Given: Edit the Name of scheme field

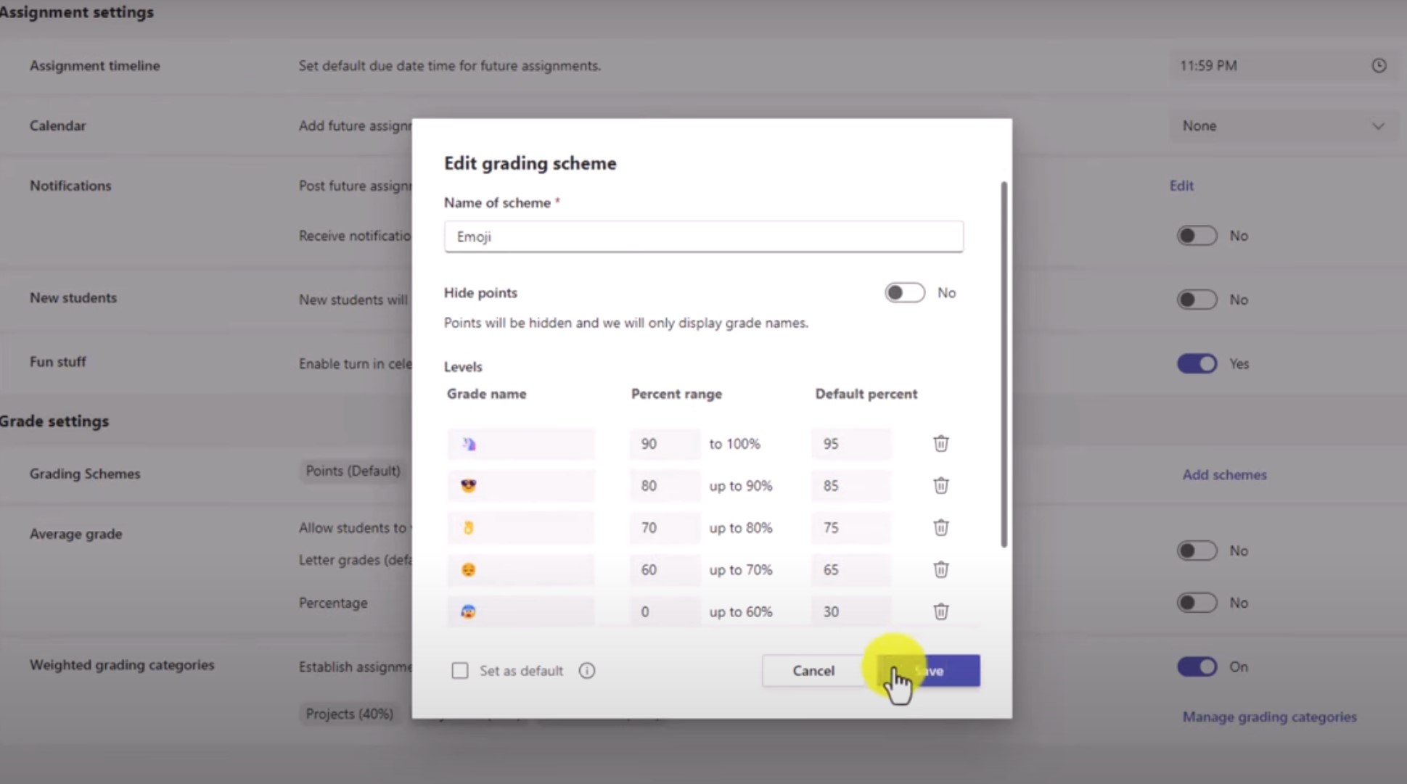Looking at the screenshot, I should coord(704,236).
